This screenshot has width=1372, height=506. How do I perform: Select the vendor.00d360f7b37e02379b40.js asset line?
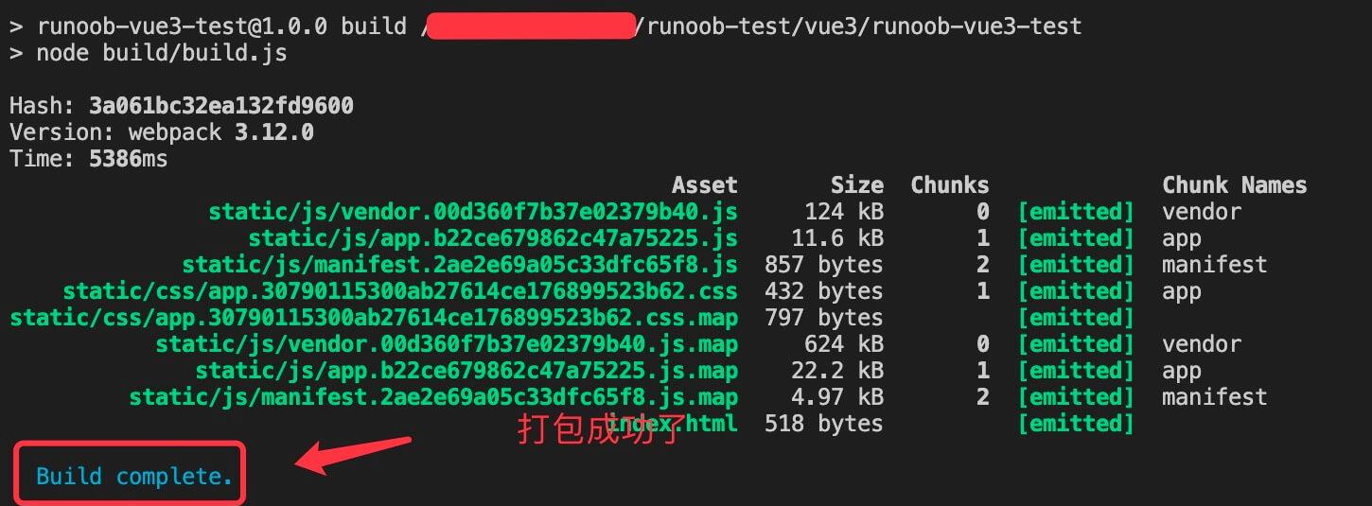coord(473,212)
